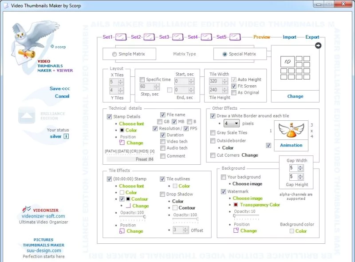This screenshot has width=355, height=262.
Task: Click the Set3 preset edit icon
Action: point(178,37)
